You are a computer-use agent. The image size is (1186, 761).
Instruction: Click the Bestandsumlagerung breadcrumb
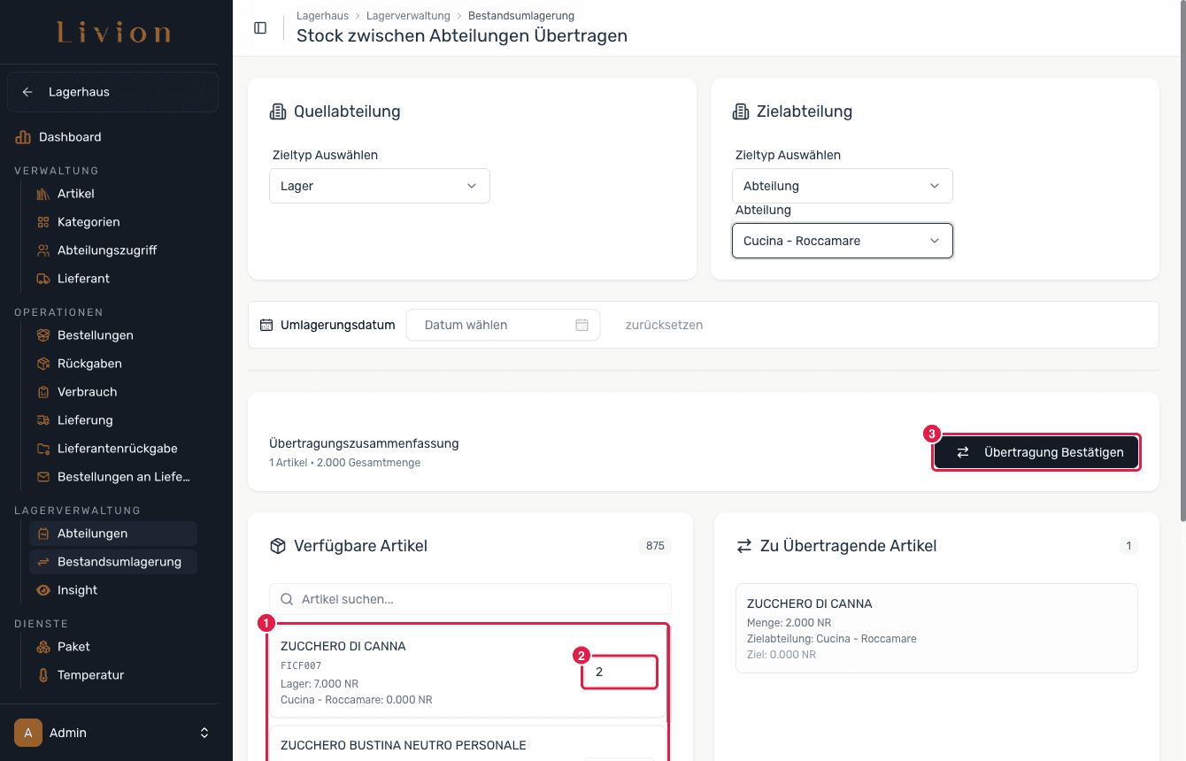(x=521, y=16)
